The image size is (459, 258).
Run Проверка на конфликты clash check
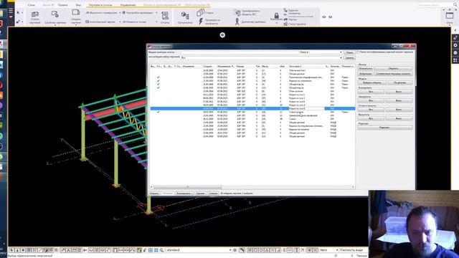coord(209,21)
